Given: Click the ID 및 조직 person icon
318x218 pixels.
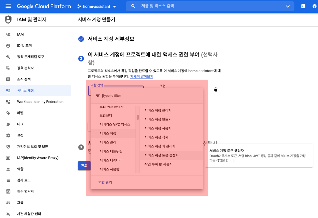Looking at the screenshot, I should coord(8,46).
